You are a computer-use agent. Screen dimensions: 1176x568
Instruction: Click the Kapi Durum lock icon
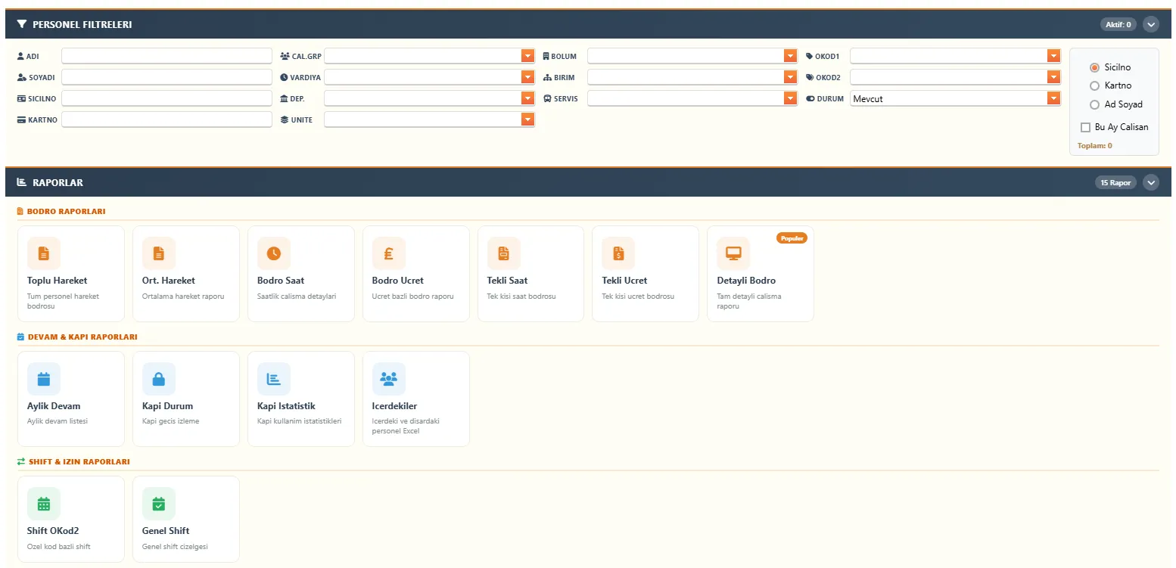click(x=159, y=379)
